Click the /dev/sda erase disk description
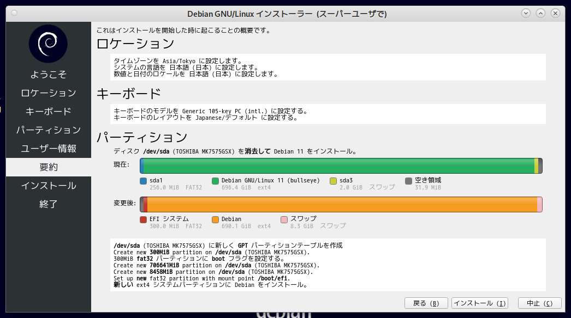The width and height of the screenshot is (571, 318). pos(235,151)
